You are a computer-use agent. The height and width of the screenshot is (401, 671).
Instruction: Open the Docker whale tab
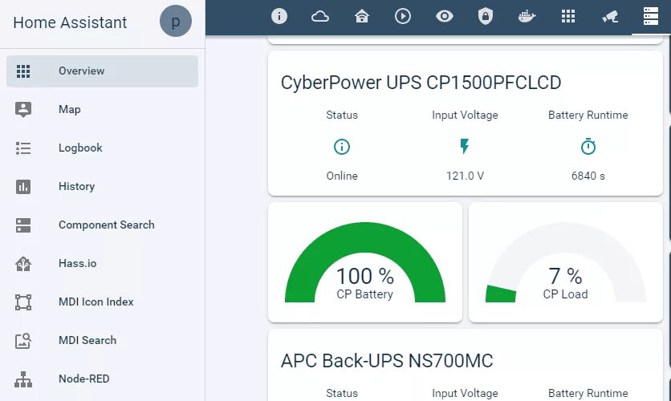click(x=527, y=16)
